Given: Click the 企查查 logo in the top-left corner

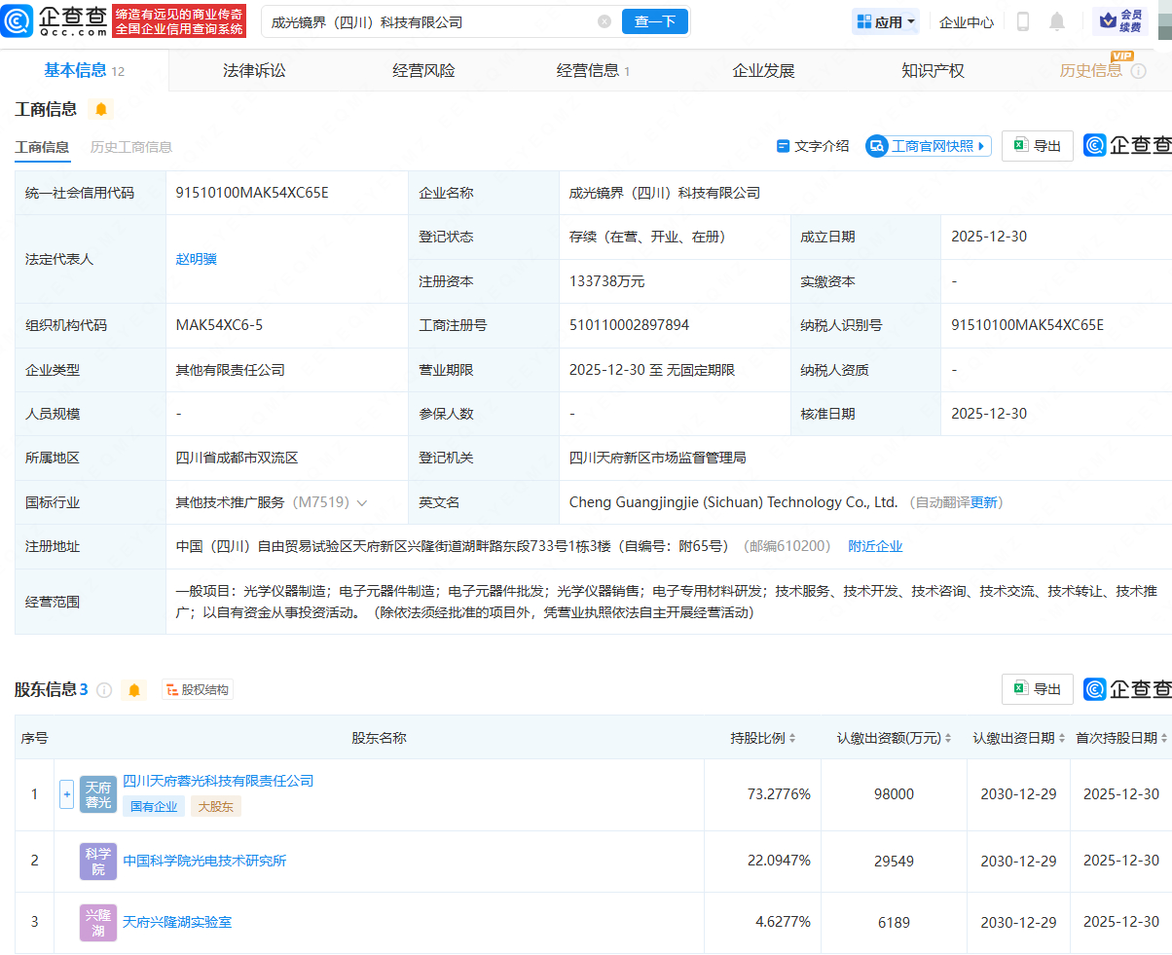Looking at the screenshot, I should (60, 20).
